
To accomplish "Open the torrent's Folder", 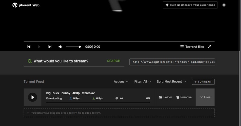I will click(166, 97).
